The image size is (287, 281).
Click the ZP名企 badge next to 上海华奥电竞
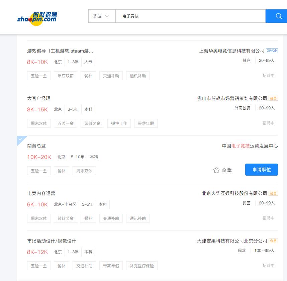272,51
